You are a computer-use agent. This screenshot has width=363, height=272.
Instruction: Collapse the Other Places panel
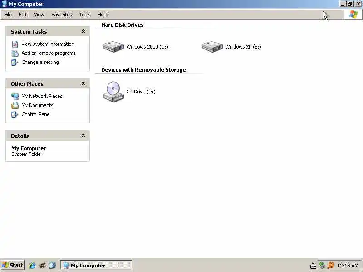(83, 83)
